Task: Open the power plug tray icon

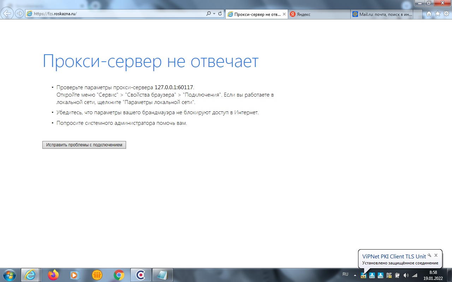Action: [397, 275]
